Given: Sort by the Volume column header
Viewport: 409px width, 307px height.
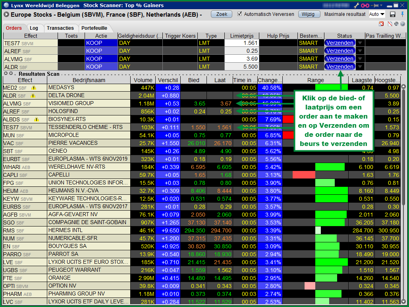Looking at the screenshot, I should (143, 80).
